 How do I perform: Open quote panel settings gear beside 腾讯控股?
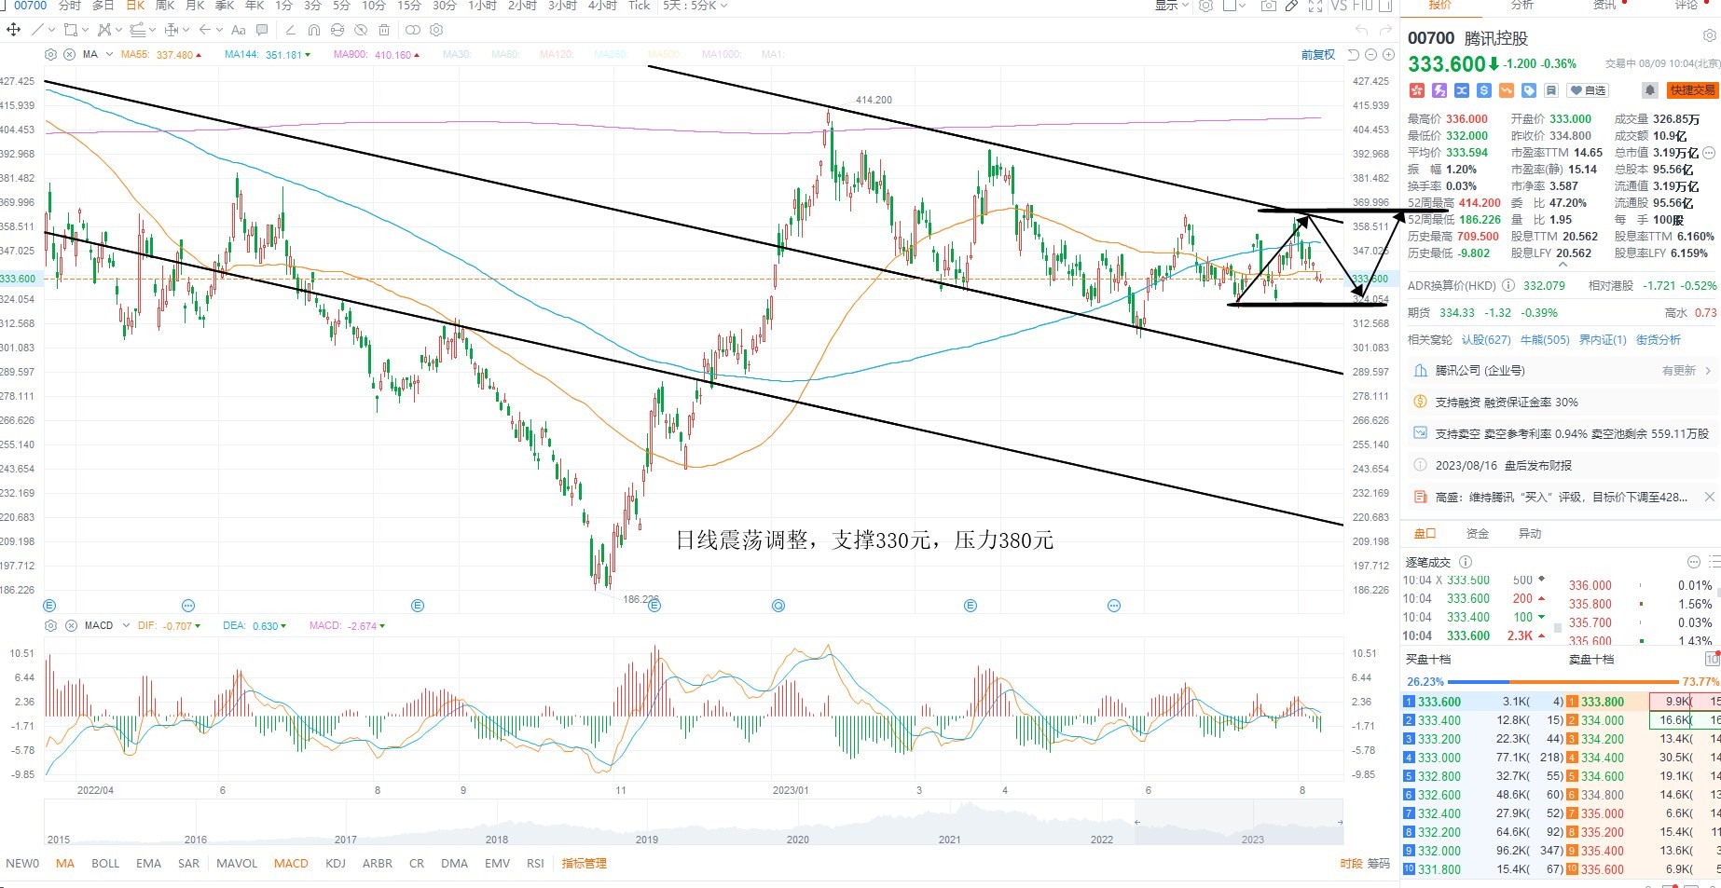tap(1710, 36)
